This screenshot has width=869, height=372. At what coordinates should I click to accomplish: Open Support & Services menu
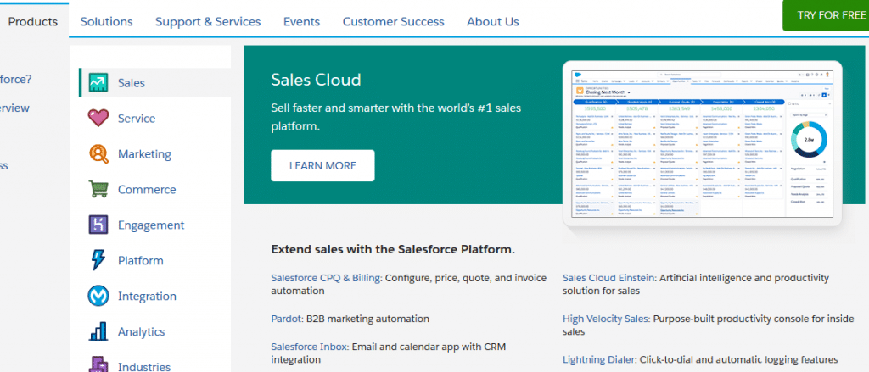tap(208, 21)
